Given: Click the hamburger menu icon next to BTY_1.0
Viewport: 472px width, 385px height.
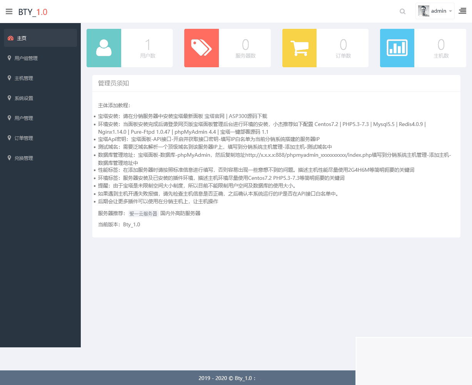Looking at the screenshot, I should click(x=9, y=11).
